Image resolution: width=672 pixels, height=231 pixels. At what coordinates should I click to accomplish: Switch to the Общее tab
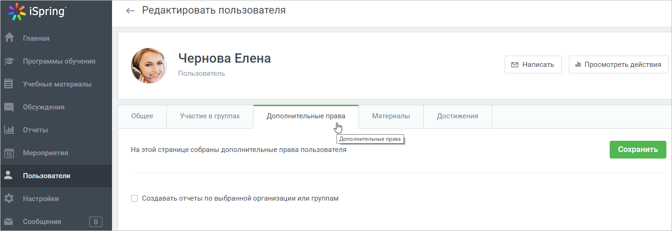[142, 116]
